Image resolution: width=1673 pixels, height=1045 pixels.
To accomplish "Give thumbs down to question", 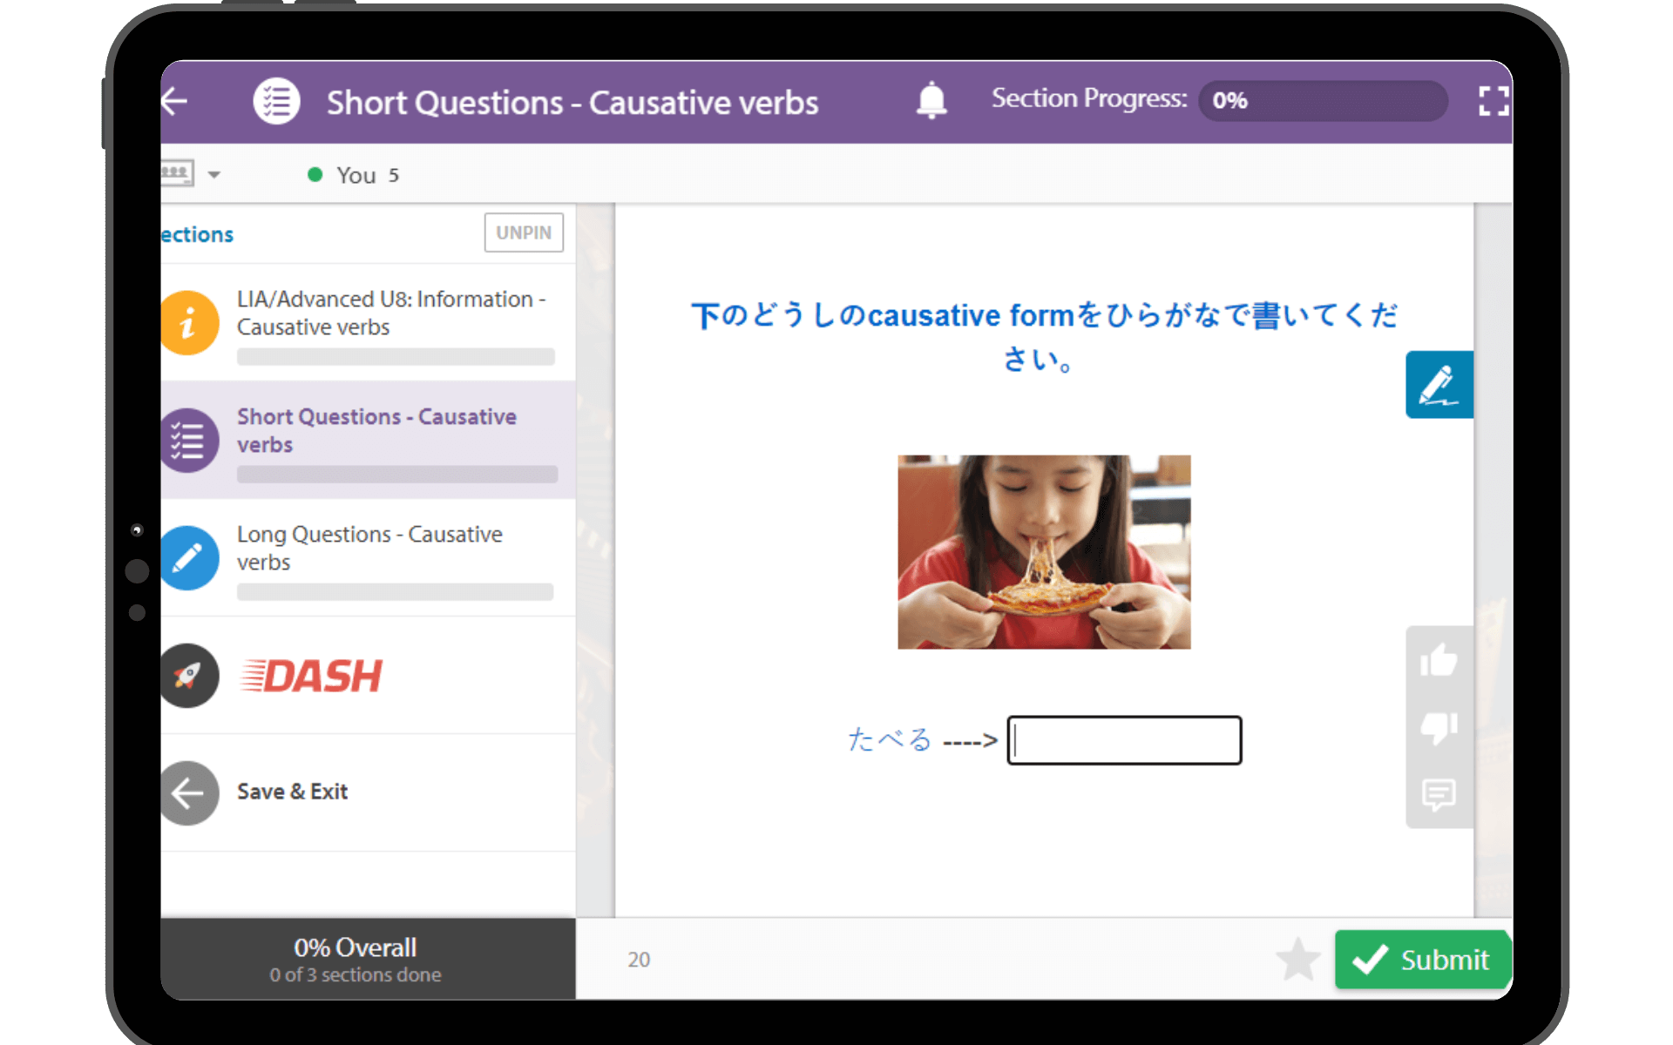I will click(1439, 727).
